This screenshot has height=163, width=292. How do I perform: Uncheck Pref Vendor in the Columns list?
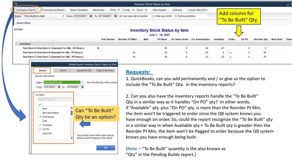[x=40, y=117]
